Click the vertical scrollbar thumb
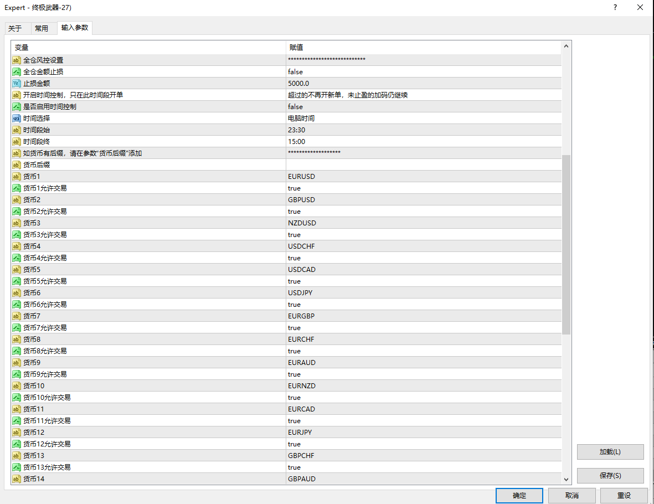The width and height of the screenshot is (654, 504). (x=566, y=244)
